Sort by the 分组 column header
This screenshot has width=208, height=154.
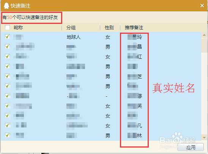click(71, 28)
